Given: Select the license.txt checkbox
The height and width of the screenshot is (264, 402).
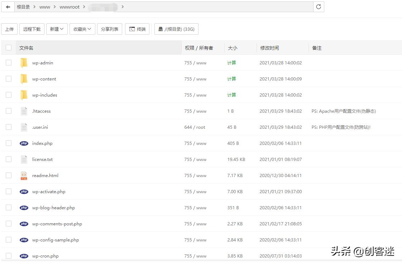Looking at the screenshot, I should point(9,159).
